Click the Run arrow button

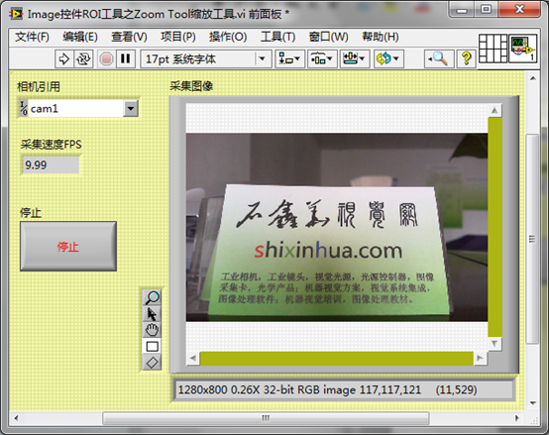[64, 58]
